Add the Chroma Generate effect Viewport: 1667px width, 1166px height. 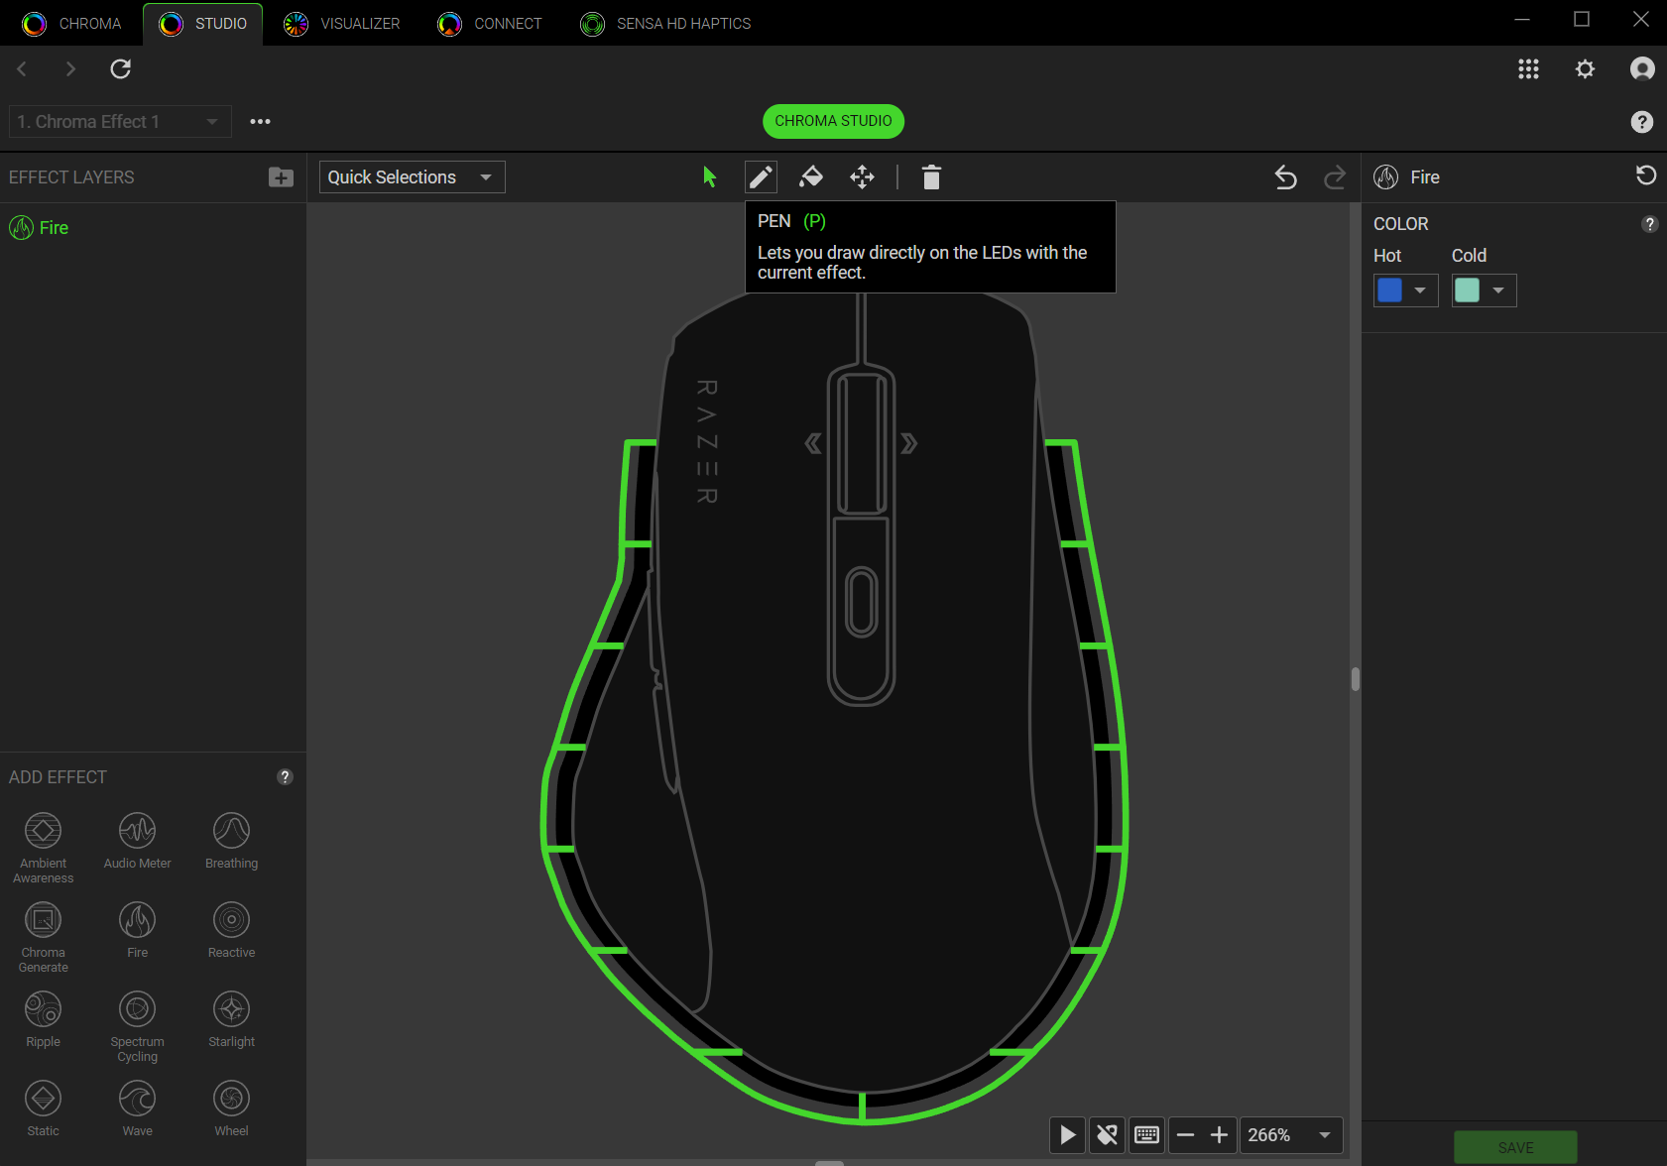pyautogui.click(x=43, y=936)
